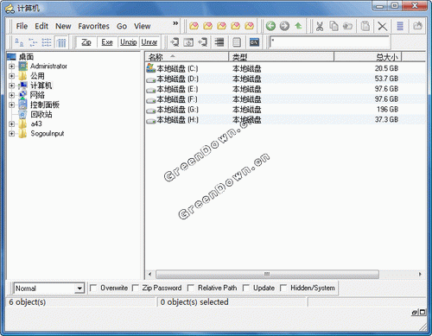The width and height of the screenshot is (432, 336).
Task: Click the last of five favorite folders
Action: pyautogui.click(x=250, y=26)
